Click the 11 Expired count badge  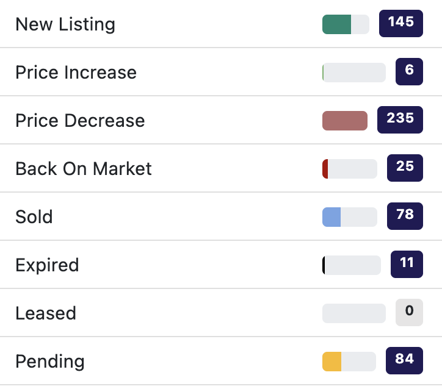[407, 265]
